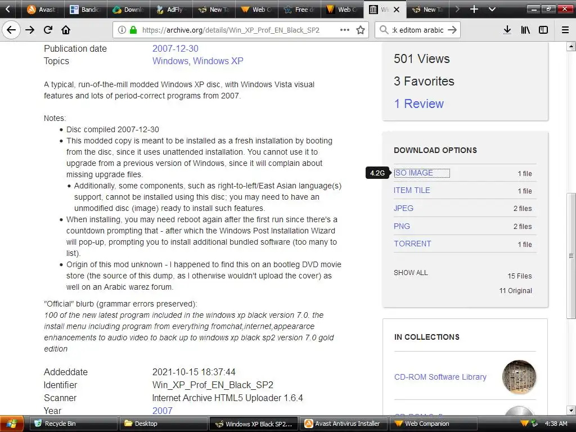576x432 pixels.
Task: Open the browser home page
Action: pos(66,30)
